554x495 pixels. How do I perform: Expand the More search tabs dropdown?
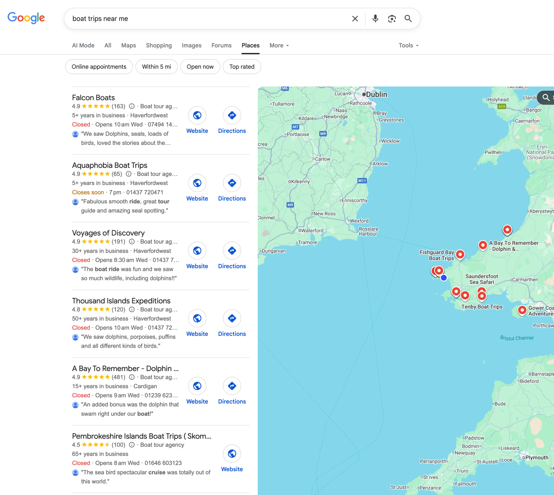point(279,45)
